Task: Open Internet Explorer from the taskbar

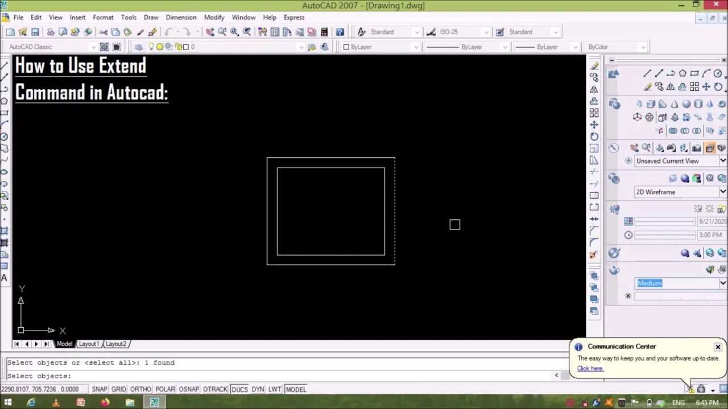Action: (x=31, y=402)
